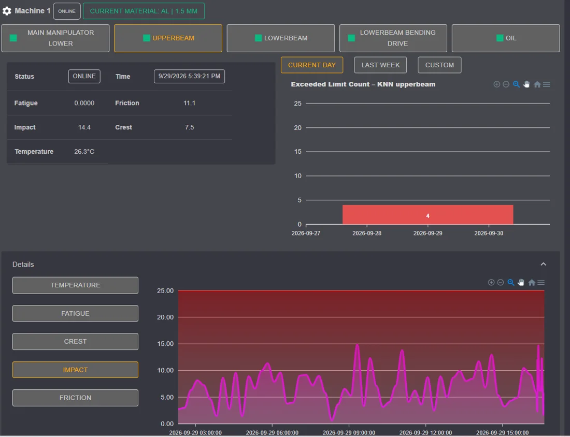Screen dimensions: 570x437
Task: Click the Impact value 14.4
Action: coord(84,127)
